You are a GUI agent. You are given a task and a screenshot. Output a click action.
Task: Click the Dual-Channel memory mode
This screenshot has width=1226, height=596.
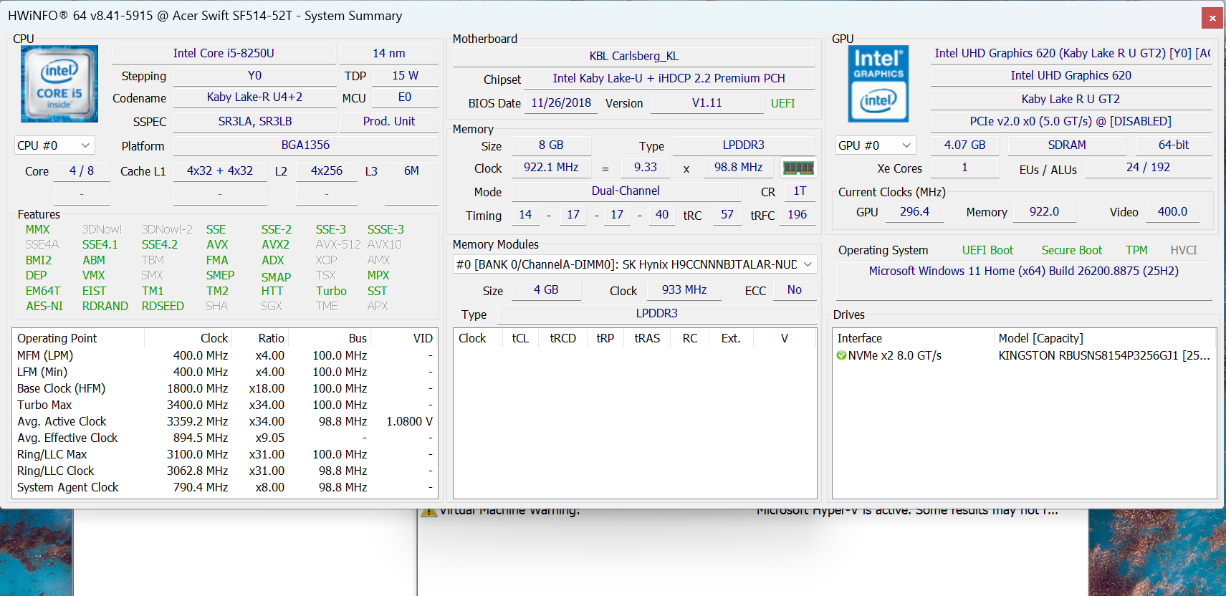click(x=626, y=191)
